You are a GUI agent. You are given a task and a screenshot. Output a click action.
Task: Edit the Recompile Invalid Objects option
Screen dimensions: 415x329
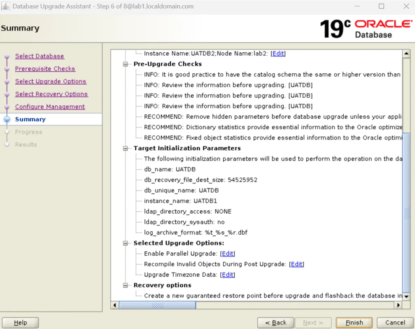(x=296, y=264)
